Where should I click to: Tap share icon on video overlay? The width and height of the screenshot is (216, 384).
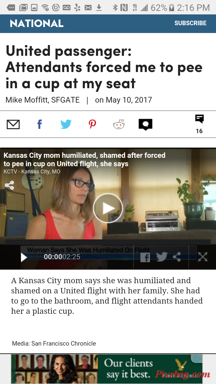(9, 185)
